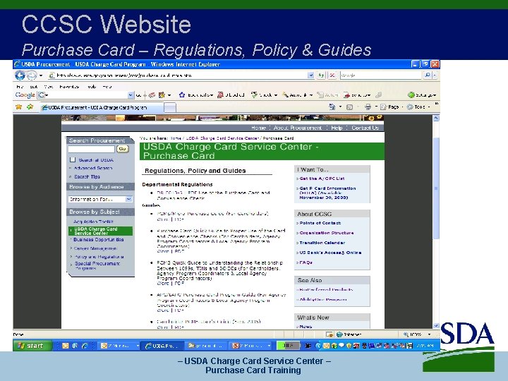Open the File menu
This screenshot has height=381, width=508.
[20, 87]
